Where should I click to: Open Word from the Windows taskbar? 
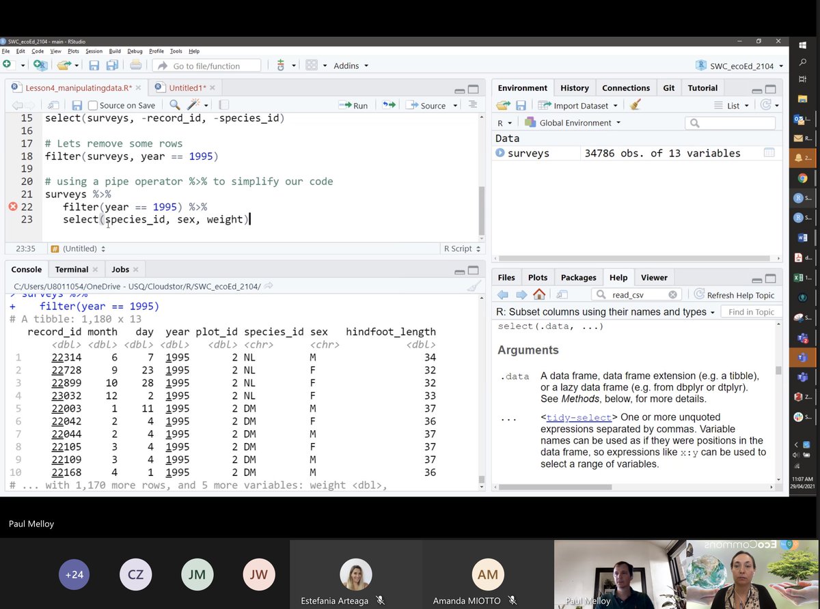click(802, 238)
